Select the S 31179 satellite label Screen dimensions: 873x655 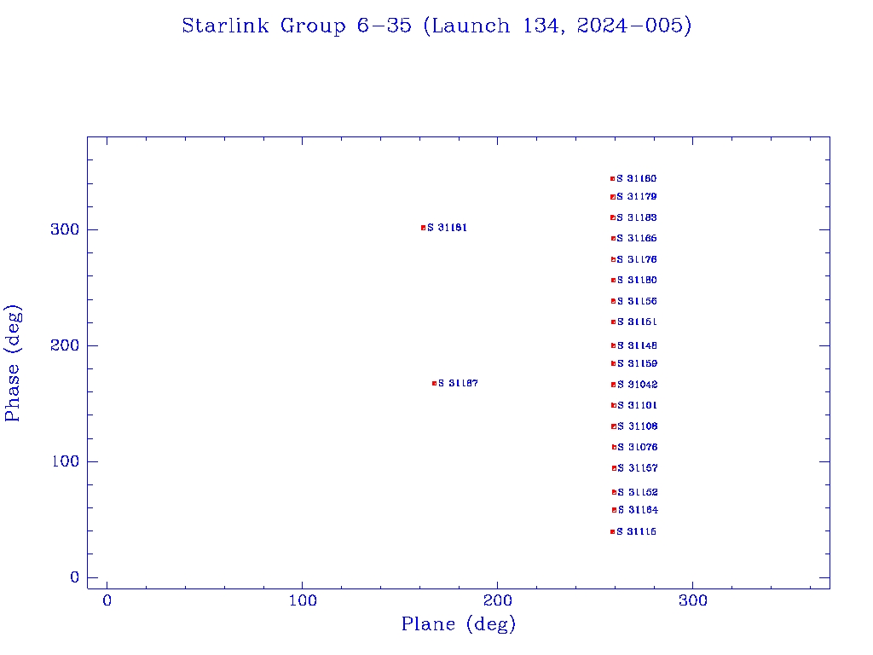click(637, 197)
